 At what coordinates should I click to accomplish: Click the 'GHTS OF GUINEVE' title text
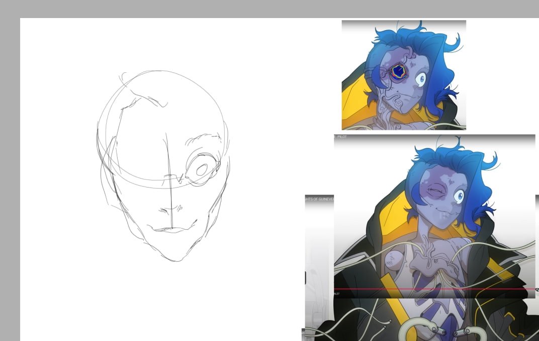319,199
